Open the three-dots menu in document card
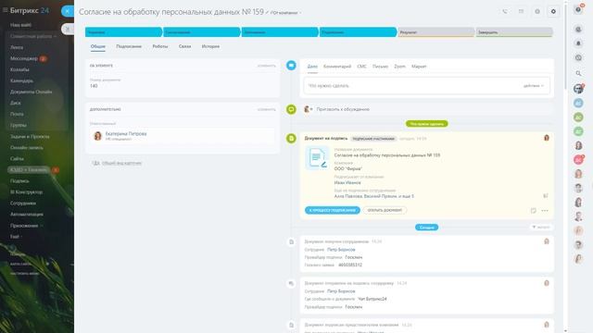The width and height of the screenshot is (593, 333). click(545, 211)
